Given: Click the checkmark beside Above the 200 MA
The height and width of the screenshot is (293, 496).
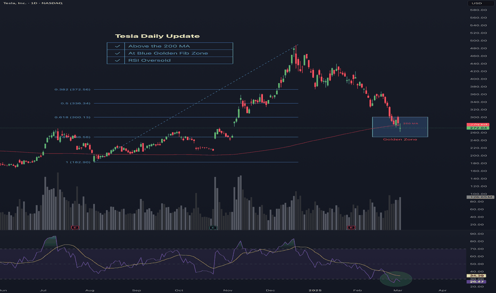Looking at the screenshot, I should click(118, 46).
